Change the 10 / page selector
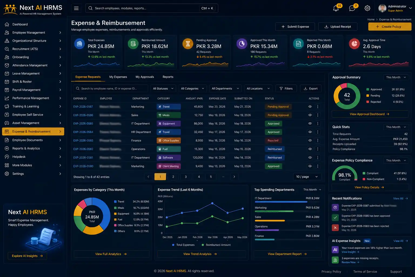This screenshot has height=277, width=415. coord(307,177)
